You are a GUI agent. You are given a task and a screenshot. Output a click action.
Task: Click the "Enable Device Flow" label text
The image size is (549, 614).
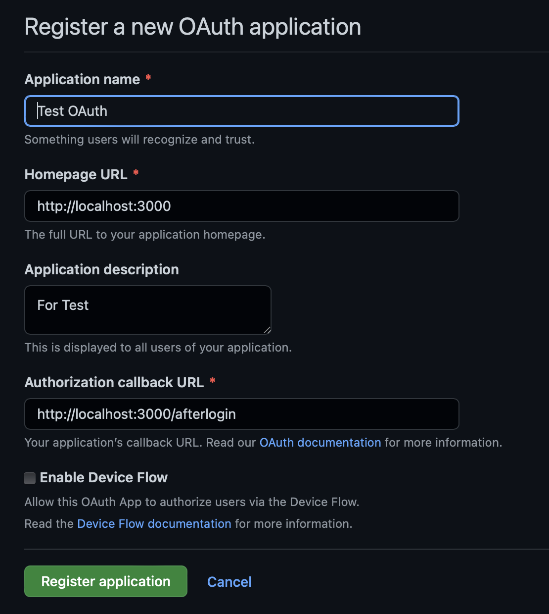(104, 477)
